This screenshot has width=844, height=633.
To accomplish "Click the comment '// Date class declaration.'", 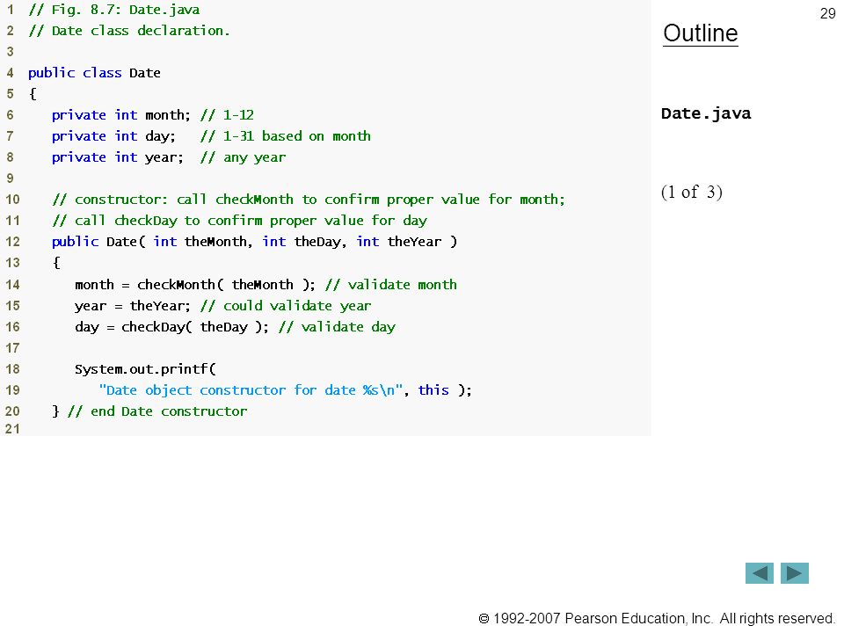I will tap(129, 31).
